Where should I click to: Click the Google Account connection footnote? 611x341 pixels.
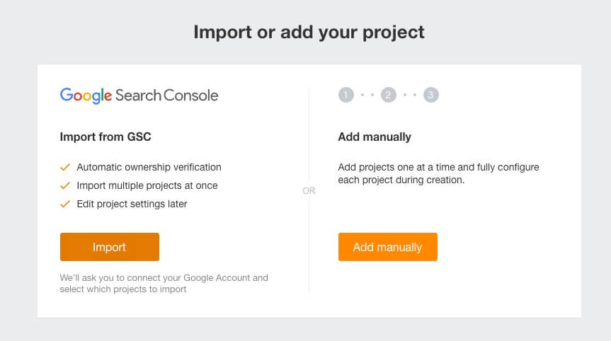click(x=164, y=283)
